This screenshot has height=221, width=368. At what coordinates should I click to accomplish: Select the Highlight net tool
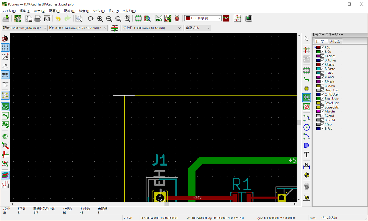point(306,49)
